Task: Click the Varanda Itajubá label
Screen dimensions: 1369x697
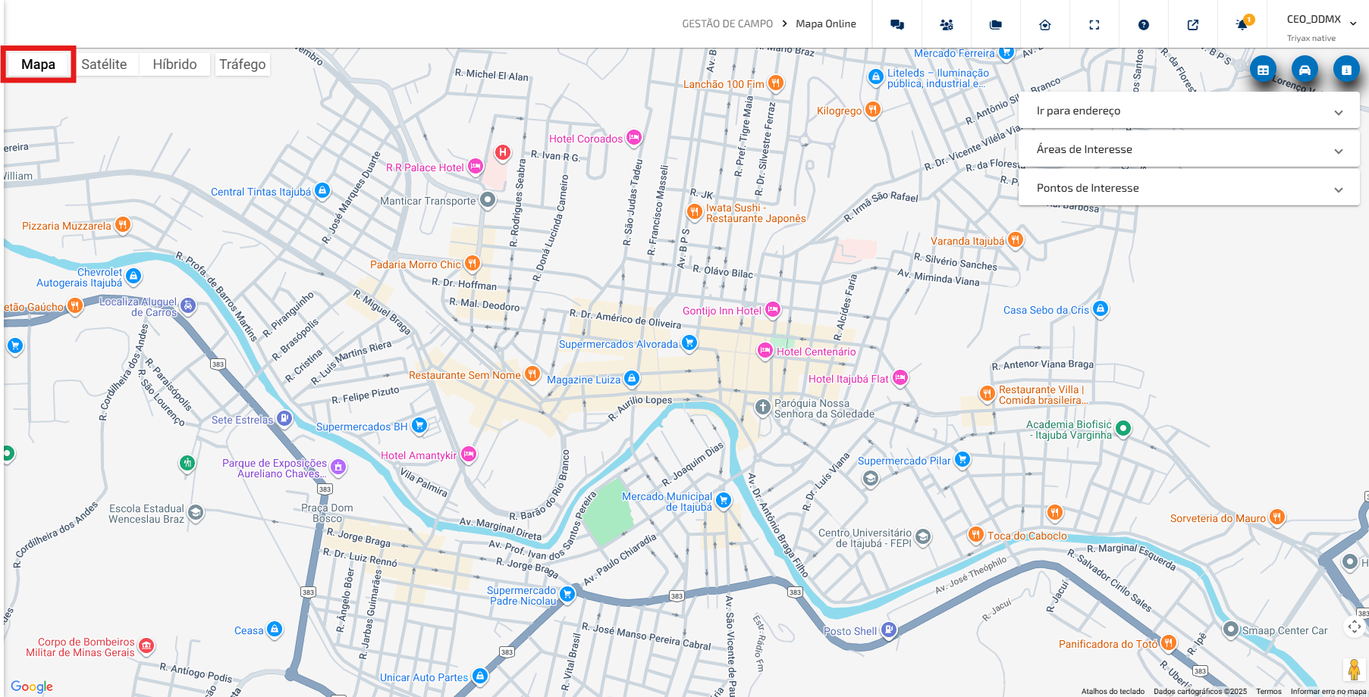Action: coord(967,241)
